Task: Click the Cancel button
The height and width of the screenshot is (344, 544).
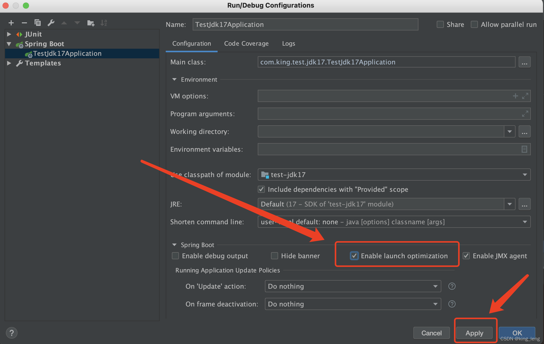Action: tap(431, 333)
